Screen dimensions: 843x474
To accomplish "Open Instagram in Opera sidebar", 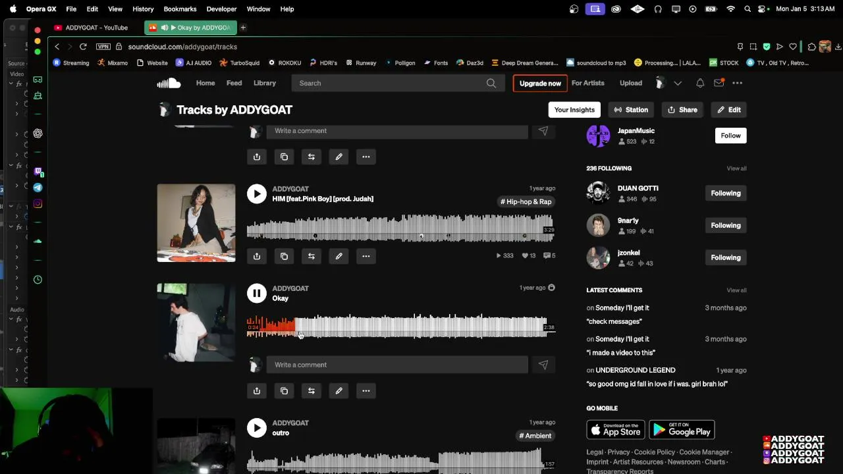I will [38, 204].
